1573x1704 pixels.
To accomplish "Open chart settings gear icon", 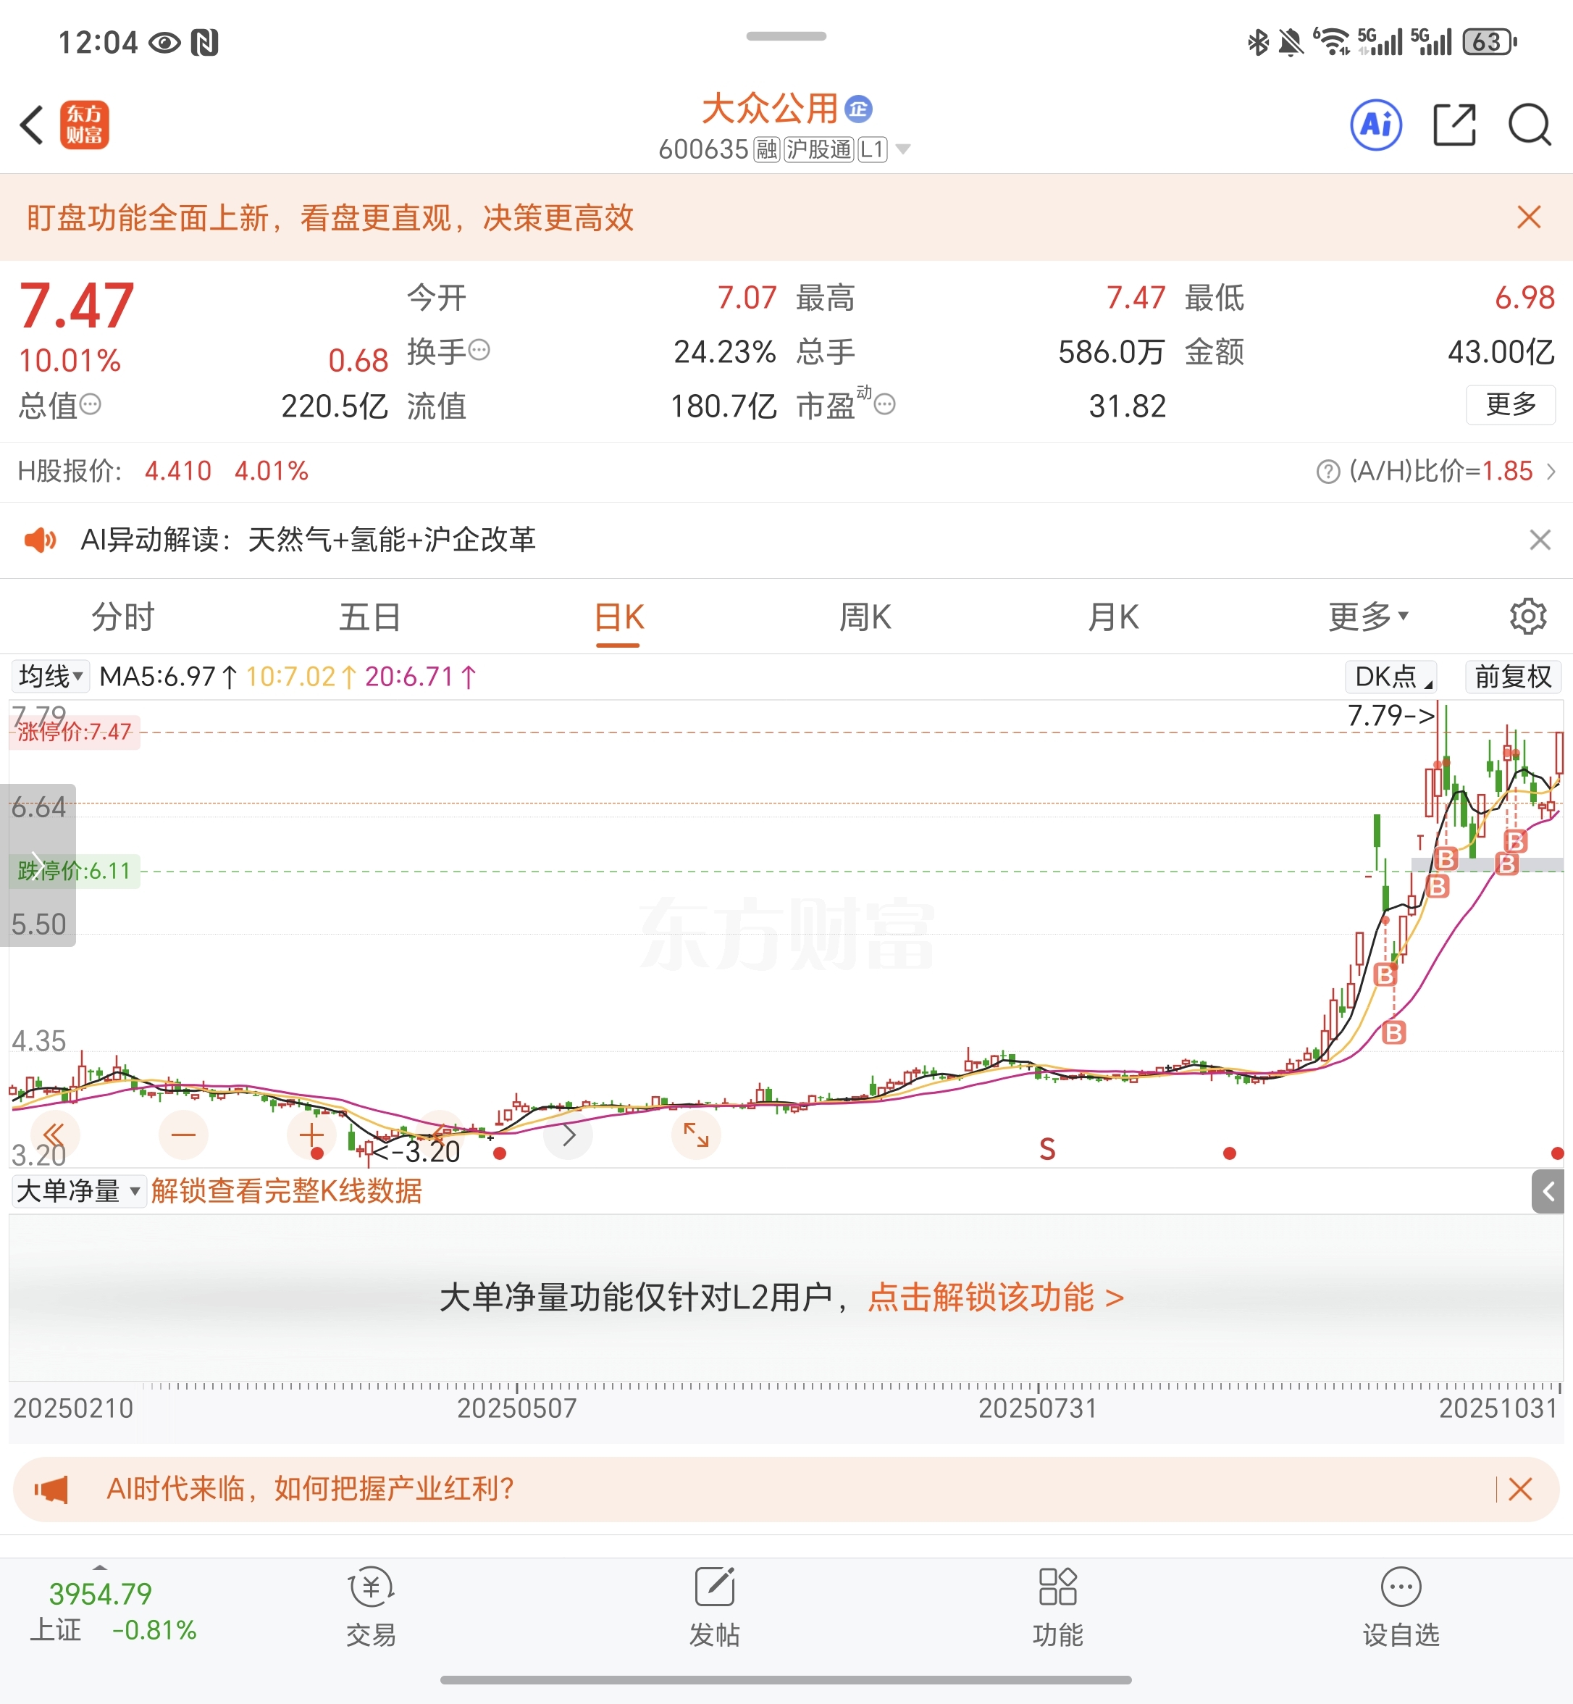I will [1527, 616].
